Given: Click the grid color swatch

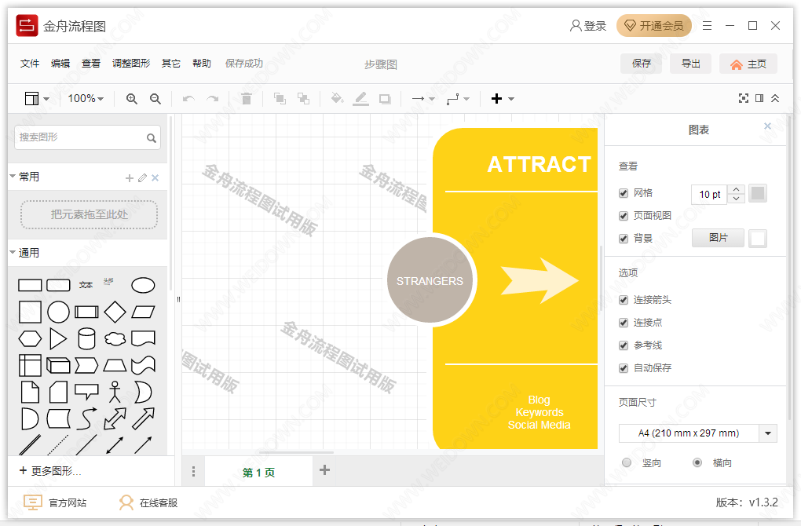Looking at the screenshot, I should pyautogui.click(x=758, y=194).
